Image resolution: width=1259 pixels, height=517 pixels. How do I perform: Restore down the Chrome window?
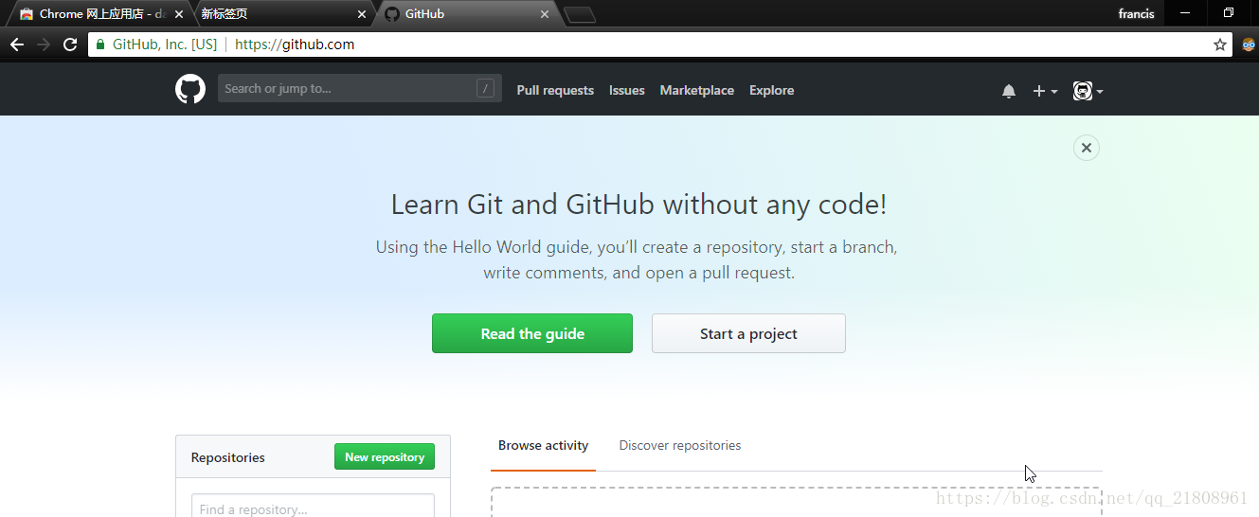pyautogui.click(x=1228, y=13)
